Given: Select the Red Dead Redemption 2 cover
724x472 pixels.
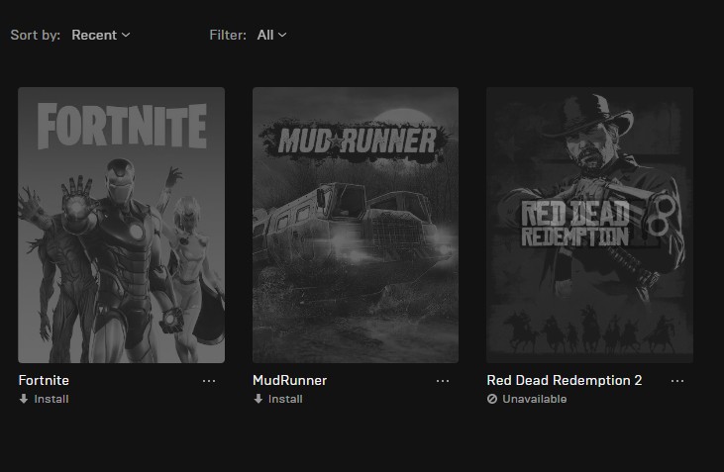Looking at the screenshot, I should [x=589, y=226].
